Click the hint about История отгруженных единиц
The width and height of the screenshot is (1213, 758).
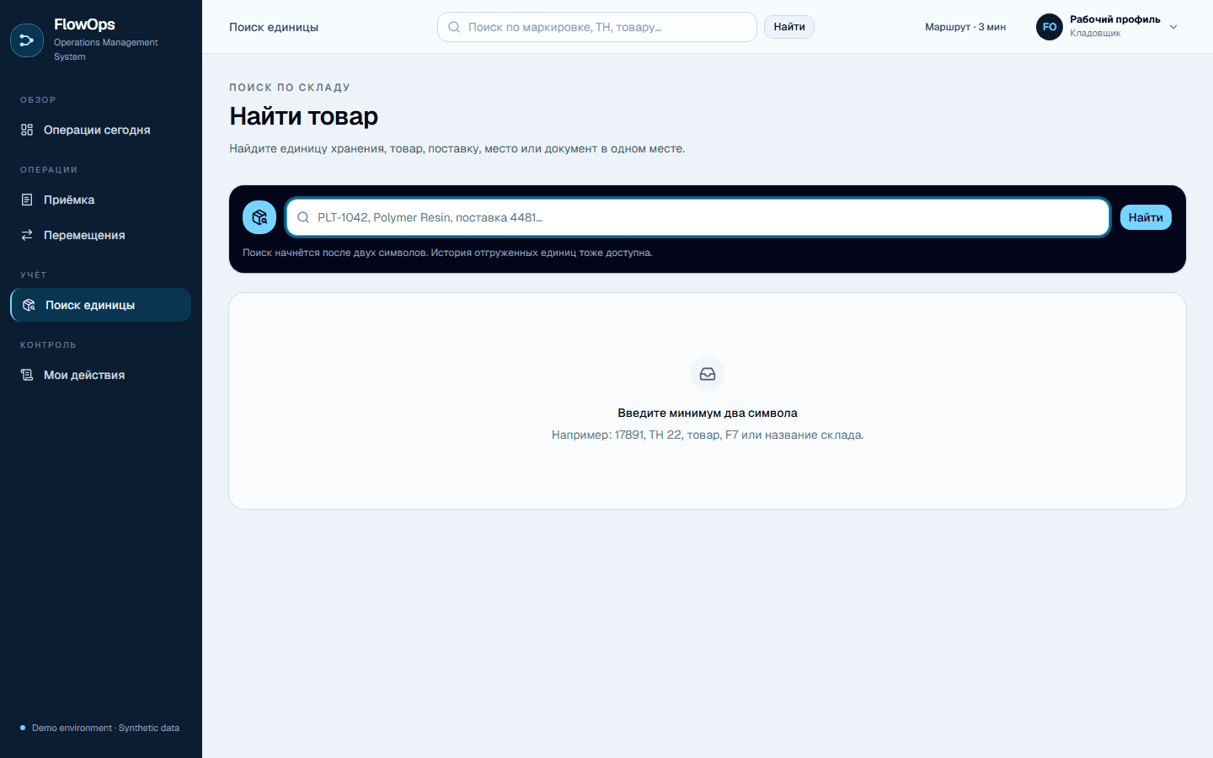tap(447, 253)
